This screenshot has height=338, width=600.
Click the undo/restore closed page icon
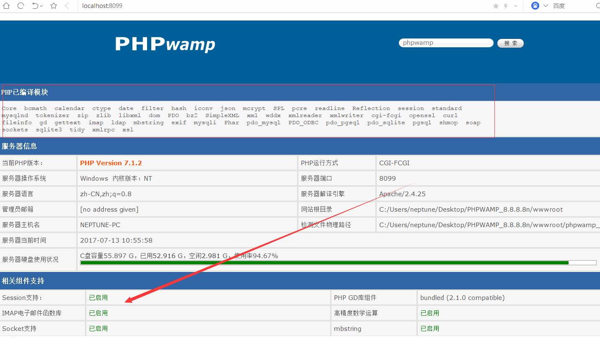point(35,6)
